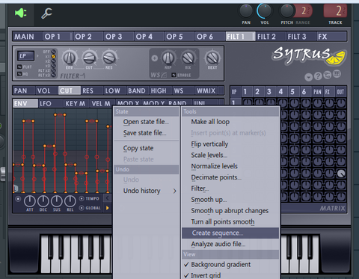Toggle the envelope enable switch
The height and width of the screenshot is (279, 359).
[x=18, y=199]
